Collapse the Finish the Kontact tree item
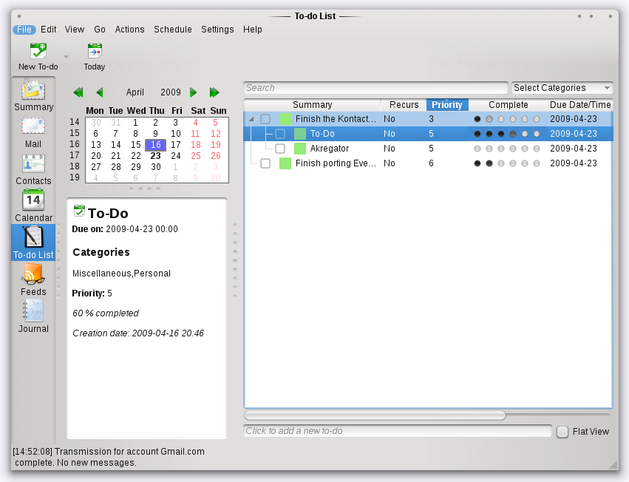This screenshot has height=482, width=629. click(x=251, y=119)
